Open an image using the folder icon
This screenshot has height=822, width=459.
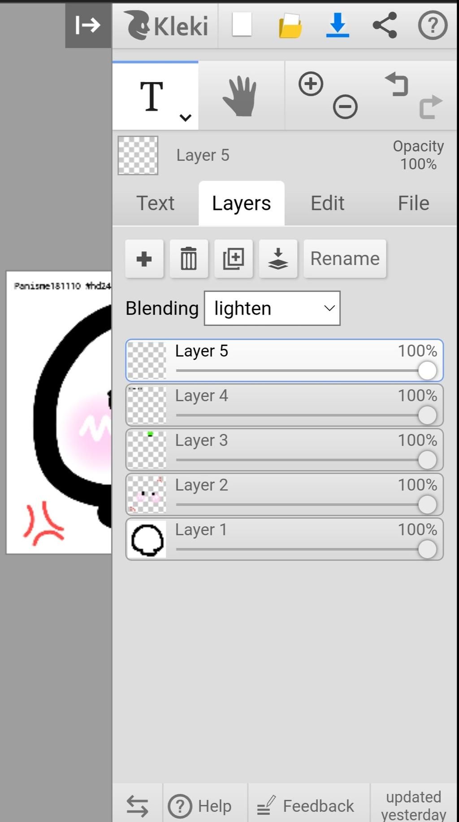290,26
